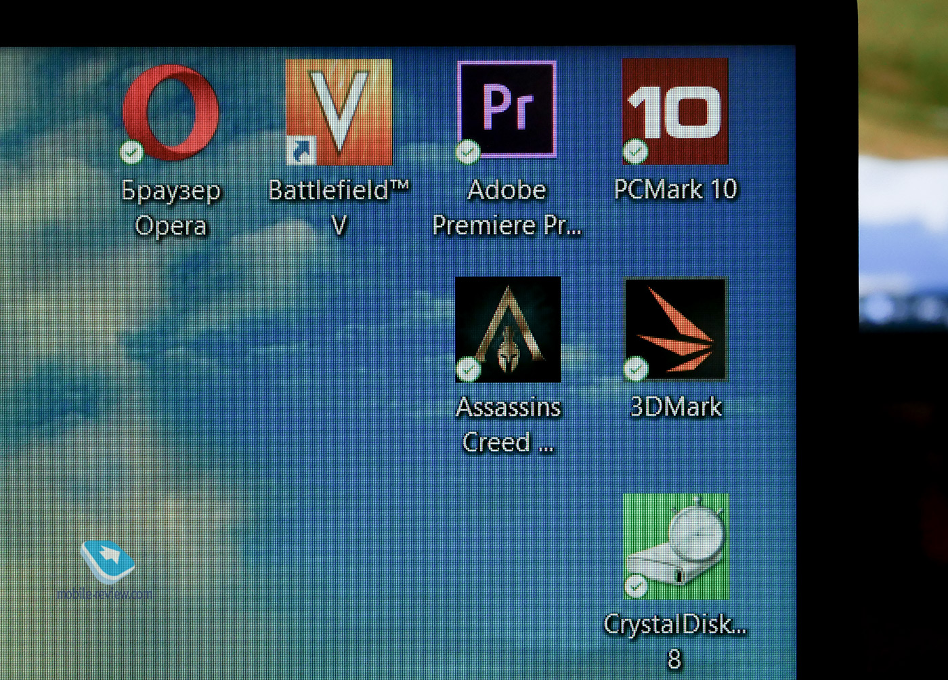Select the Assassins Creed game icon
Viewport: 948px width, 680px height.
point(508,329)
